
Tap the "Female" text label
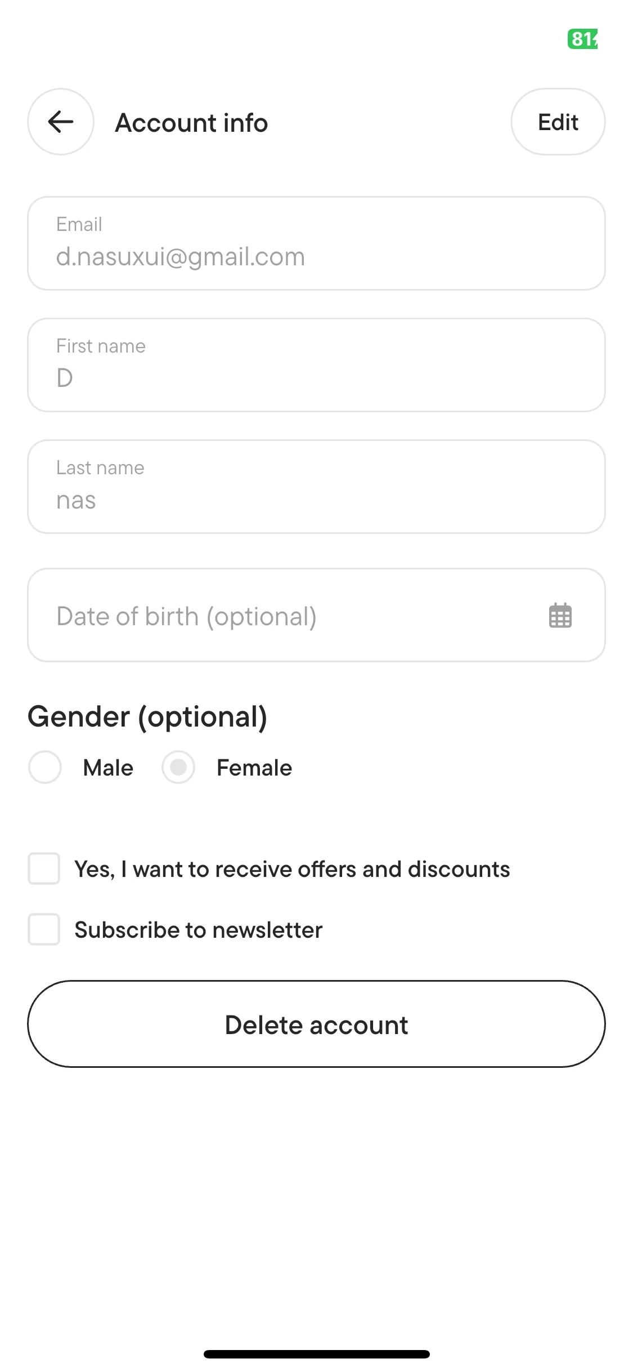point(254,768)
